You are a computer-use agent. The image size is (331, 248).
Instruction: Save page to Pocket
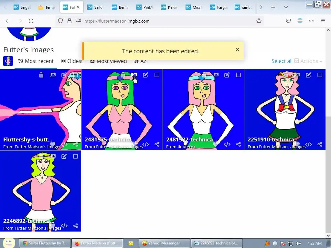(288, 21)
